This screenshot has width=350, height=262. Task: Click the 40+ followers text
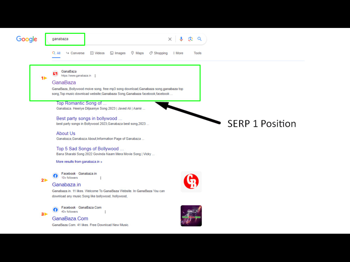click(x=70, y=212)
